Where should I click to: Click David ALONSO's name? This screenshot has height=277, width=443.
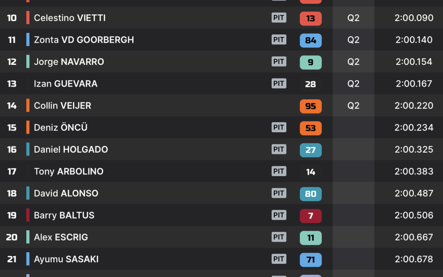click(66, 193)
